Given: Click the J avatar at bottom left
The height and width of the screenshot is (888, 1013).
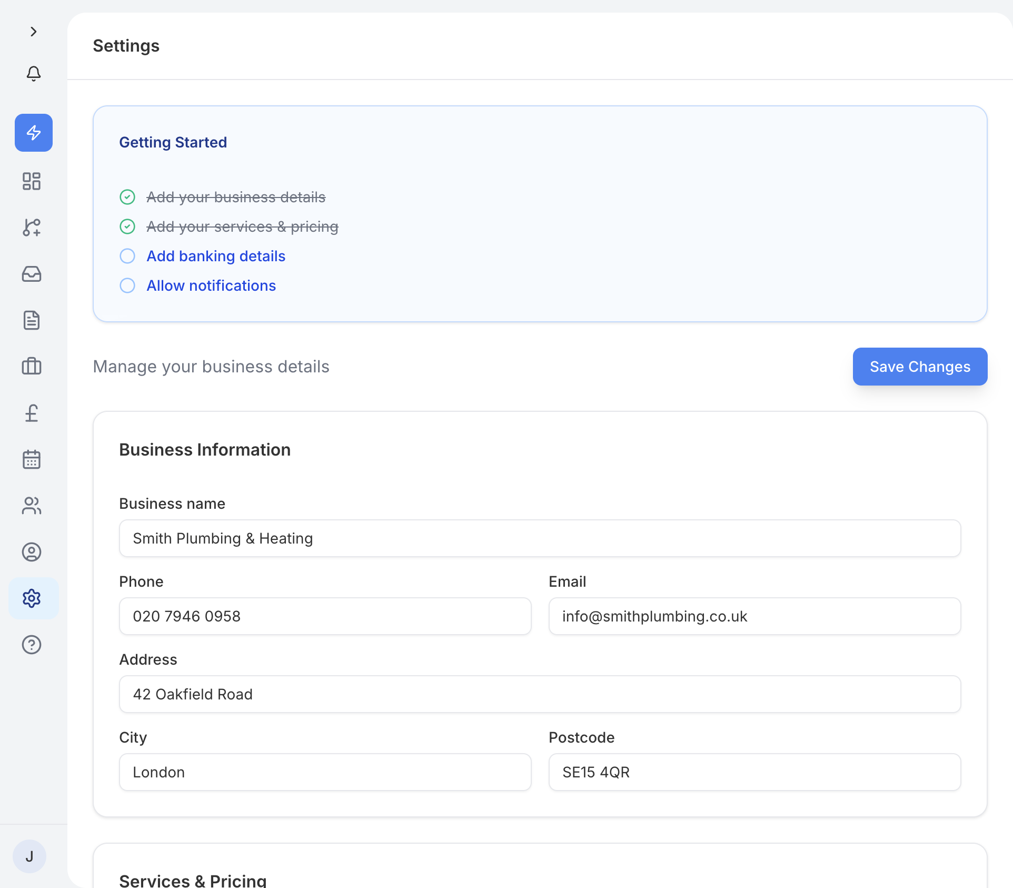Looking at the screenshot, I should tap(29, 856).
